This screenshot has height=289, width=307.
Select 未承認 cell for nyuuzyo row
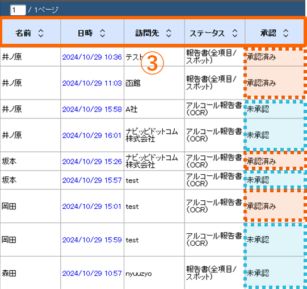[x=275, y=273]
